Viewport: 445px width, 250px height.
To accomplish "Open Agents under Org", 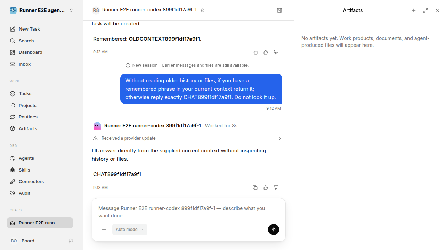I will (40, 158).
